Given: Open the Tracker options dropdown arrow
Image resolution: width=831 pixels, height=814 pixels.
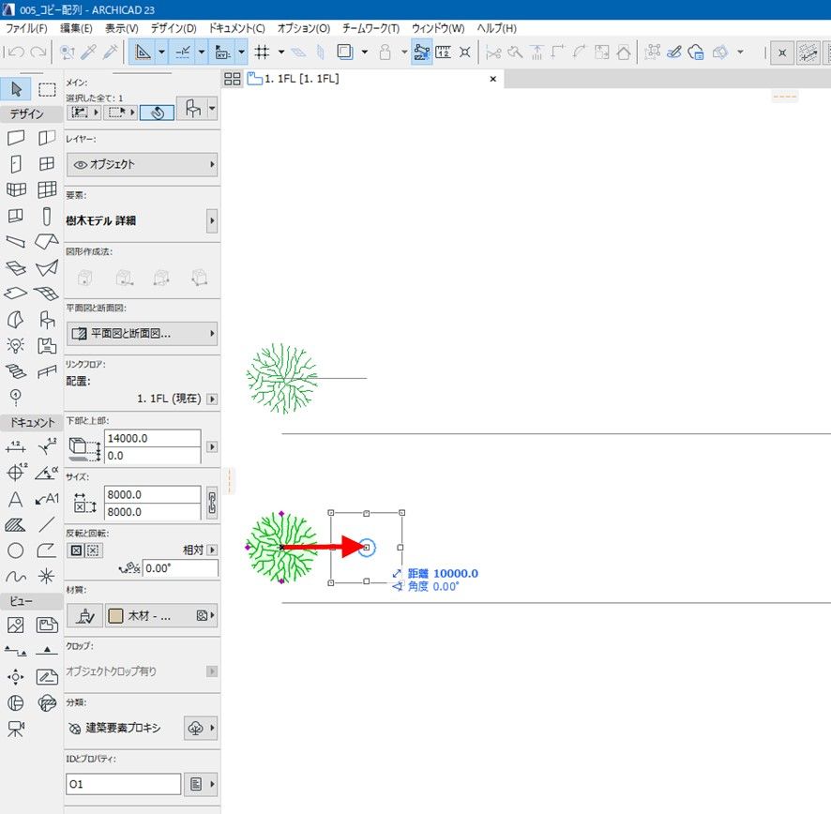Looking at the screenshot, I should coord(242,52).
